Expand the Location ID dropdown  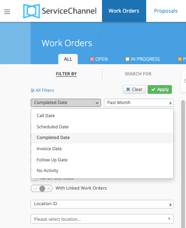pyautogui.click(x=102, y=204)
